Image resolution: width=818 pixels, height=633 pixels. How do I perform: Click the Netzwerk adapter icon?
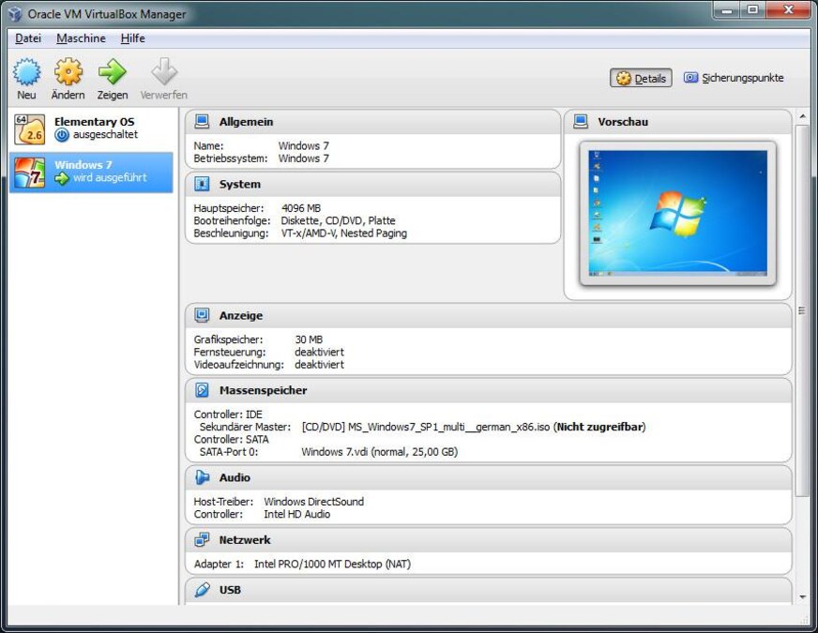click(x=201, y=539)
